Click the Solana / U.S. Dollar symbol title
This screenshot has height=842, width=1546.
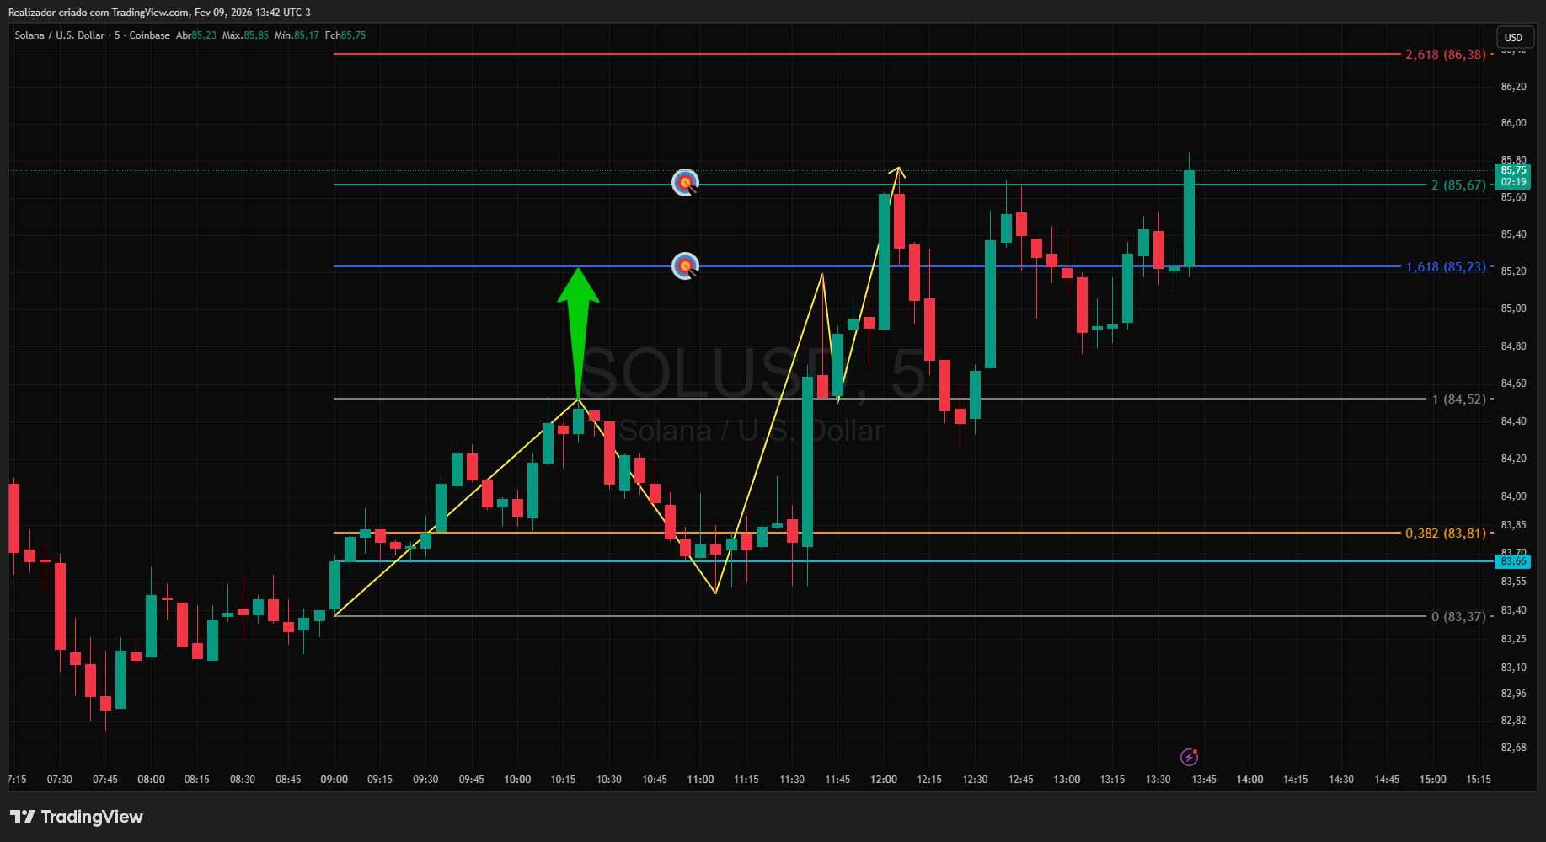coord(60,35)
